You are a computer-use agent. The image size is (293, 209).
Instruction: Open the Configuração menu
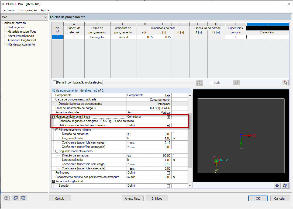click(x=27, y=10)
